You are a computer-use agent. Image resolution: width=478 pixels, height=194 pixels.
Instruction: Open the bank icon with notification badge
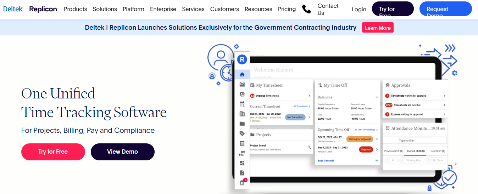pyautogui.click(x=243, y=183)
